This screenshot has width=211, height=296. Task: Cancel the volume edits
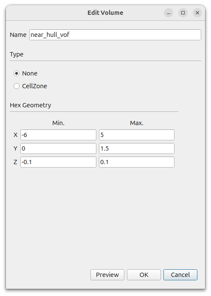tap(180, 275)
